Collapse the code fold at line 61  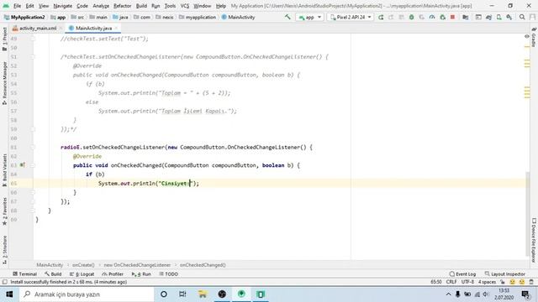pyautogui.click(x=33, y=148)
